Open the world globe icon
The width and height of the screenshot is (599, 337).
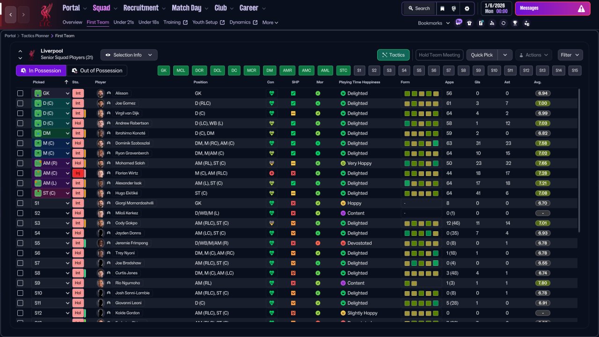point(454,8)
